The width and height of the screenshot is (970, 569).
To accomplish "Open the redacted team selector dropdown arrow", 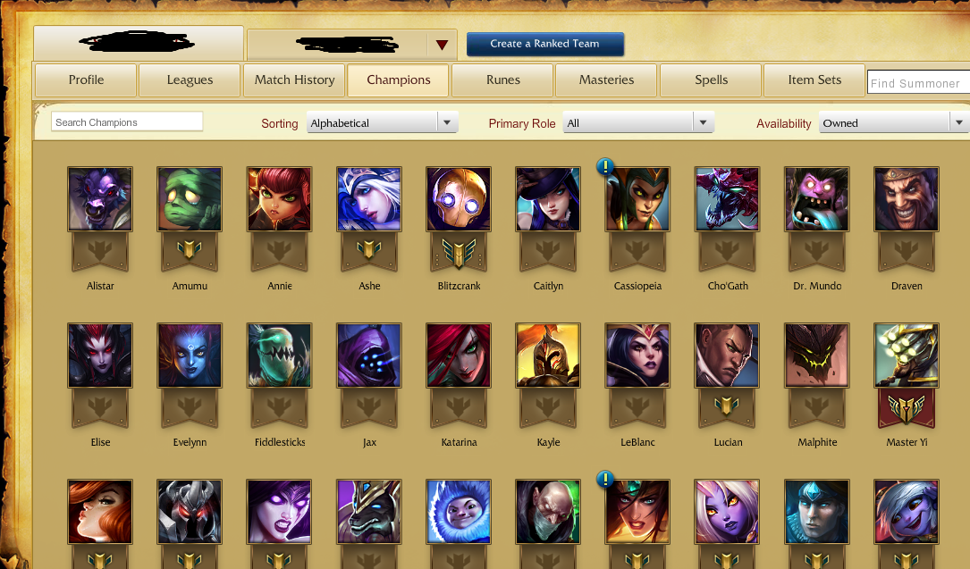I will (x=442, y=45).
